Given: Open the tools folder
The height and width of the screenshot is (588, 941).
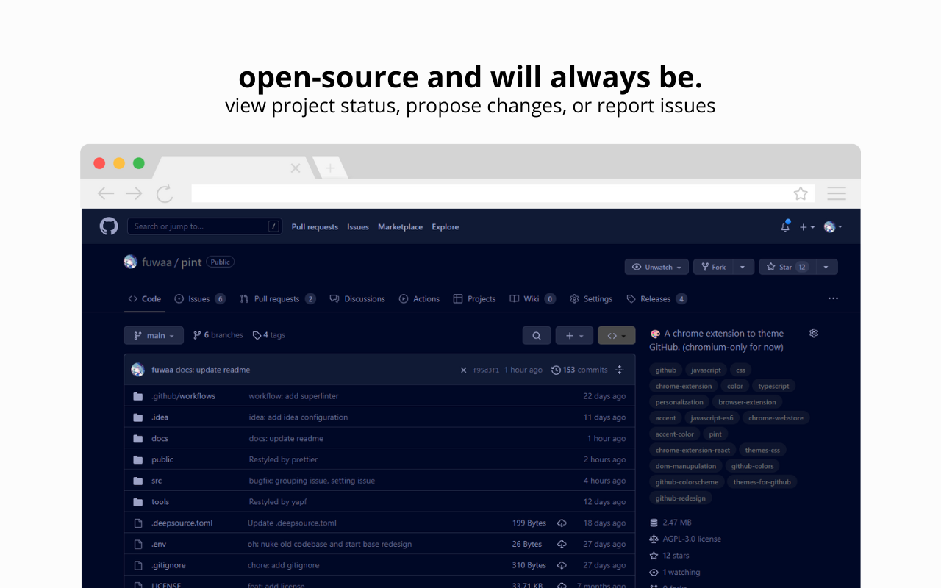Looking at the screenshot, I should coord(160,502).
